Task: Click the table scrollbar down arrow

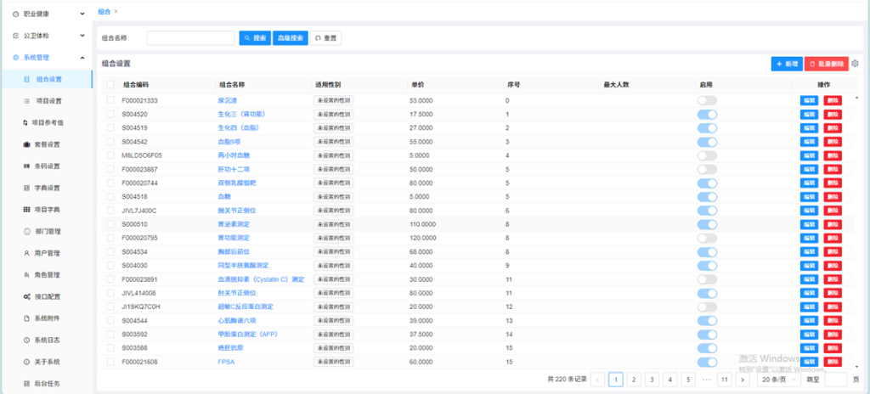Action: tap(856, 366)
